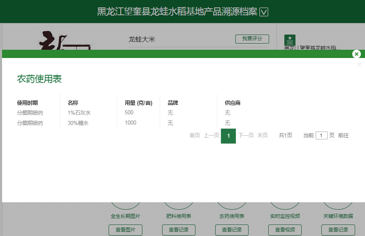Open 查看记录 under 农药使用表
The width and height of the screenshot is (365, 236).
coord(232,230)
